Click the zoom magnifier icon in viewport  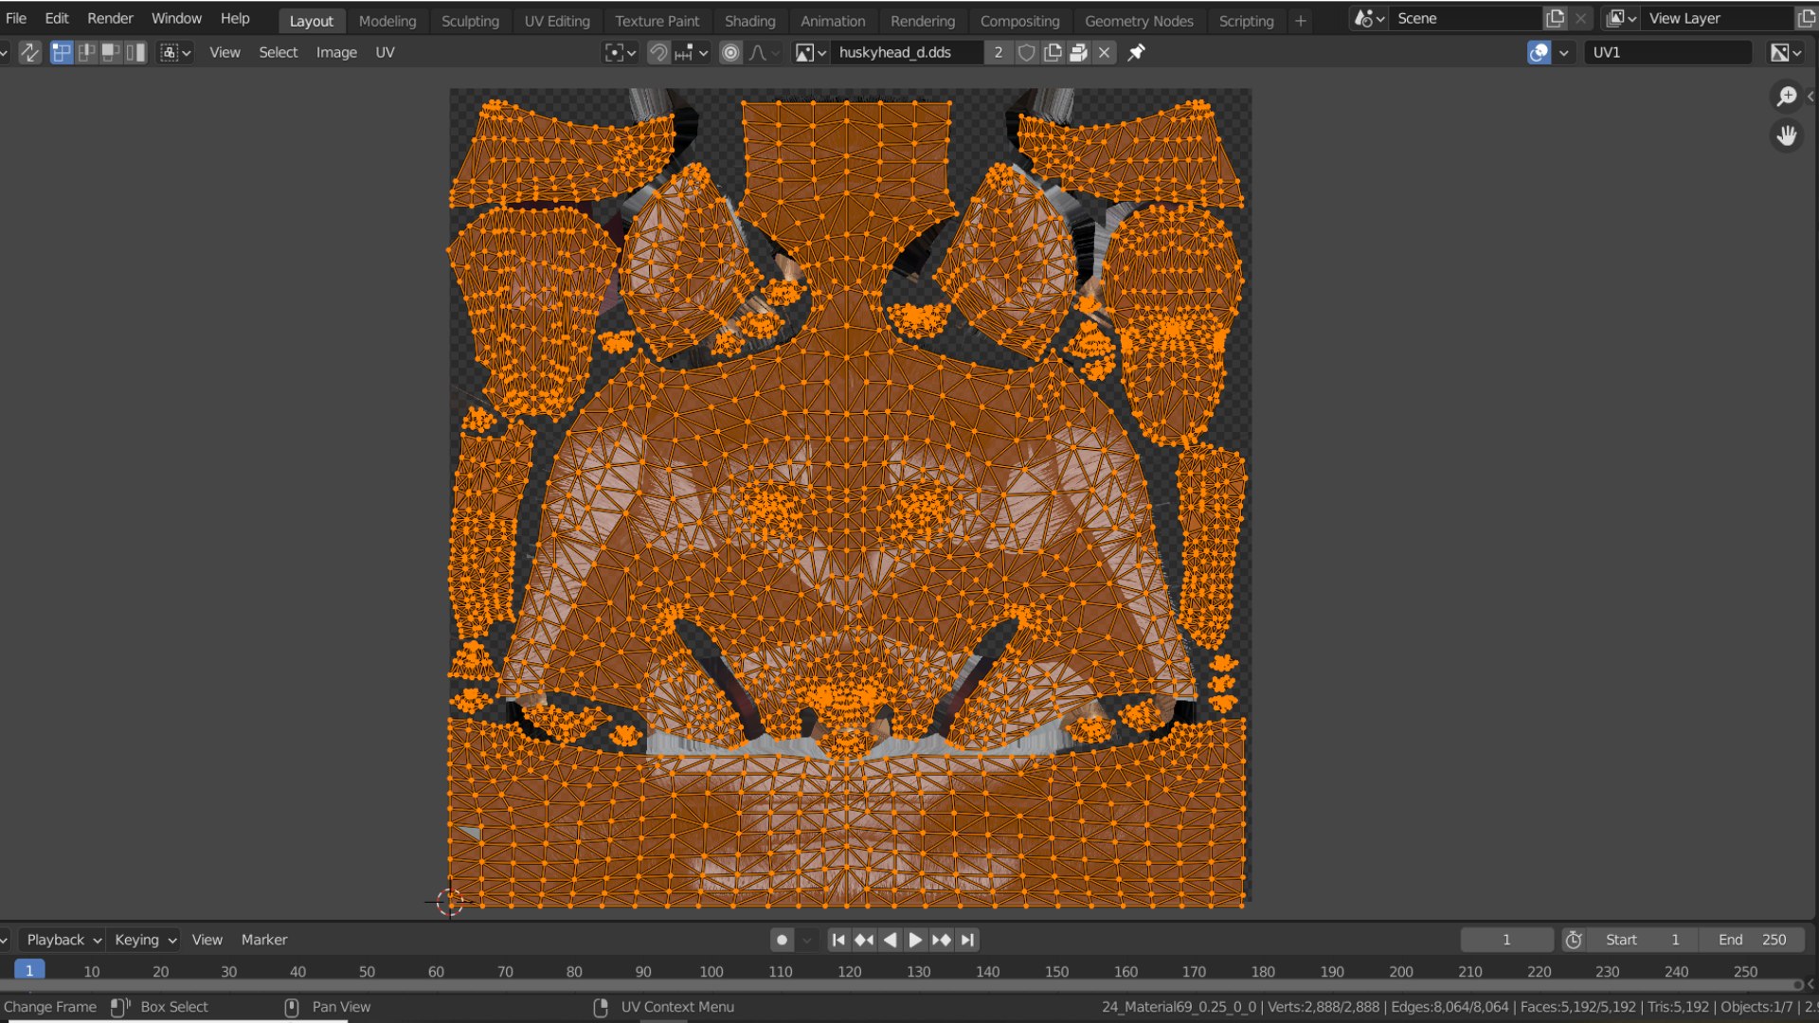coord(1787,97)
